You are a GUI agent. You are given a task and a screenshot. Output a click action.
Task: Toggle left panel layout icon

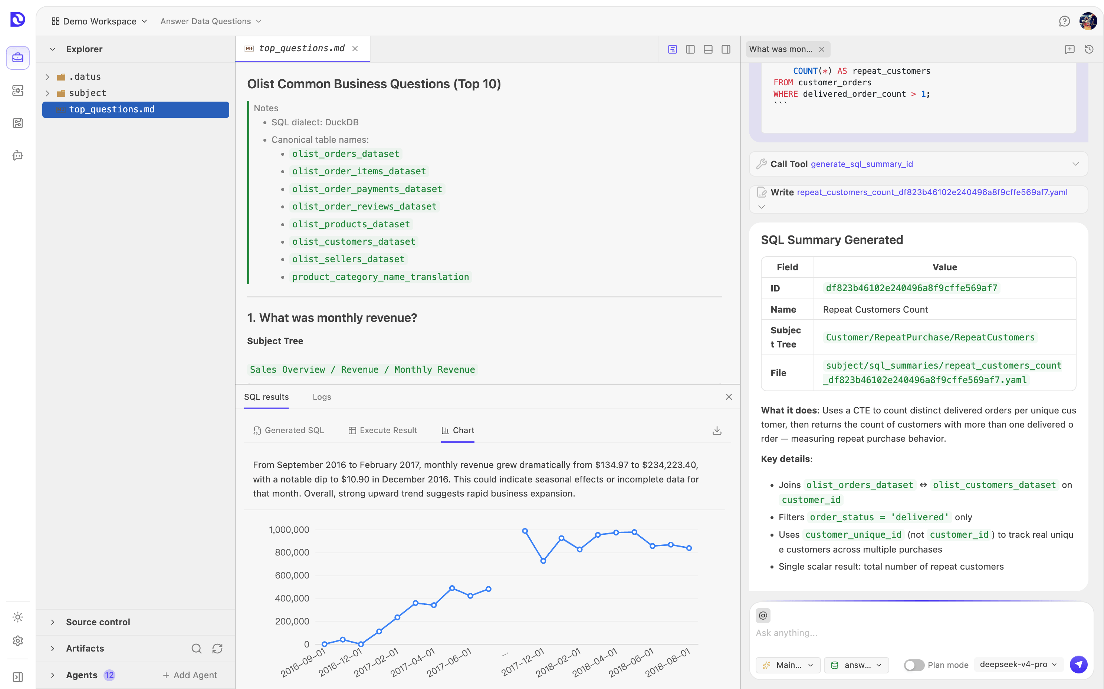click(x=690, y=49)
